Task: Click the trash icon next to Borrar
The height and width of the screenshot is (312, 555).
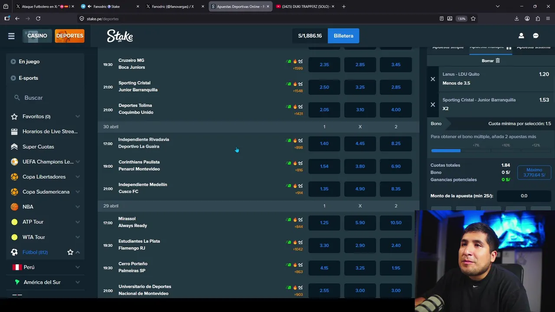Action: point(498,61)
